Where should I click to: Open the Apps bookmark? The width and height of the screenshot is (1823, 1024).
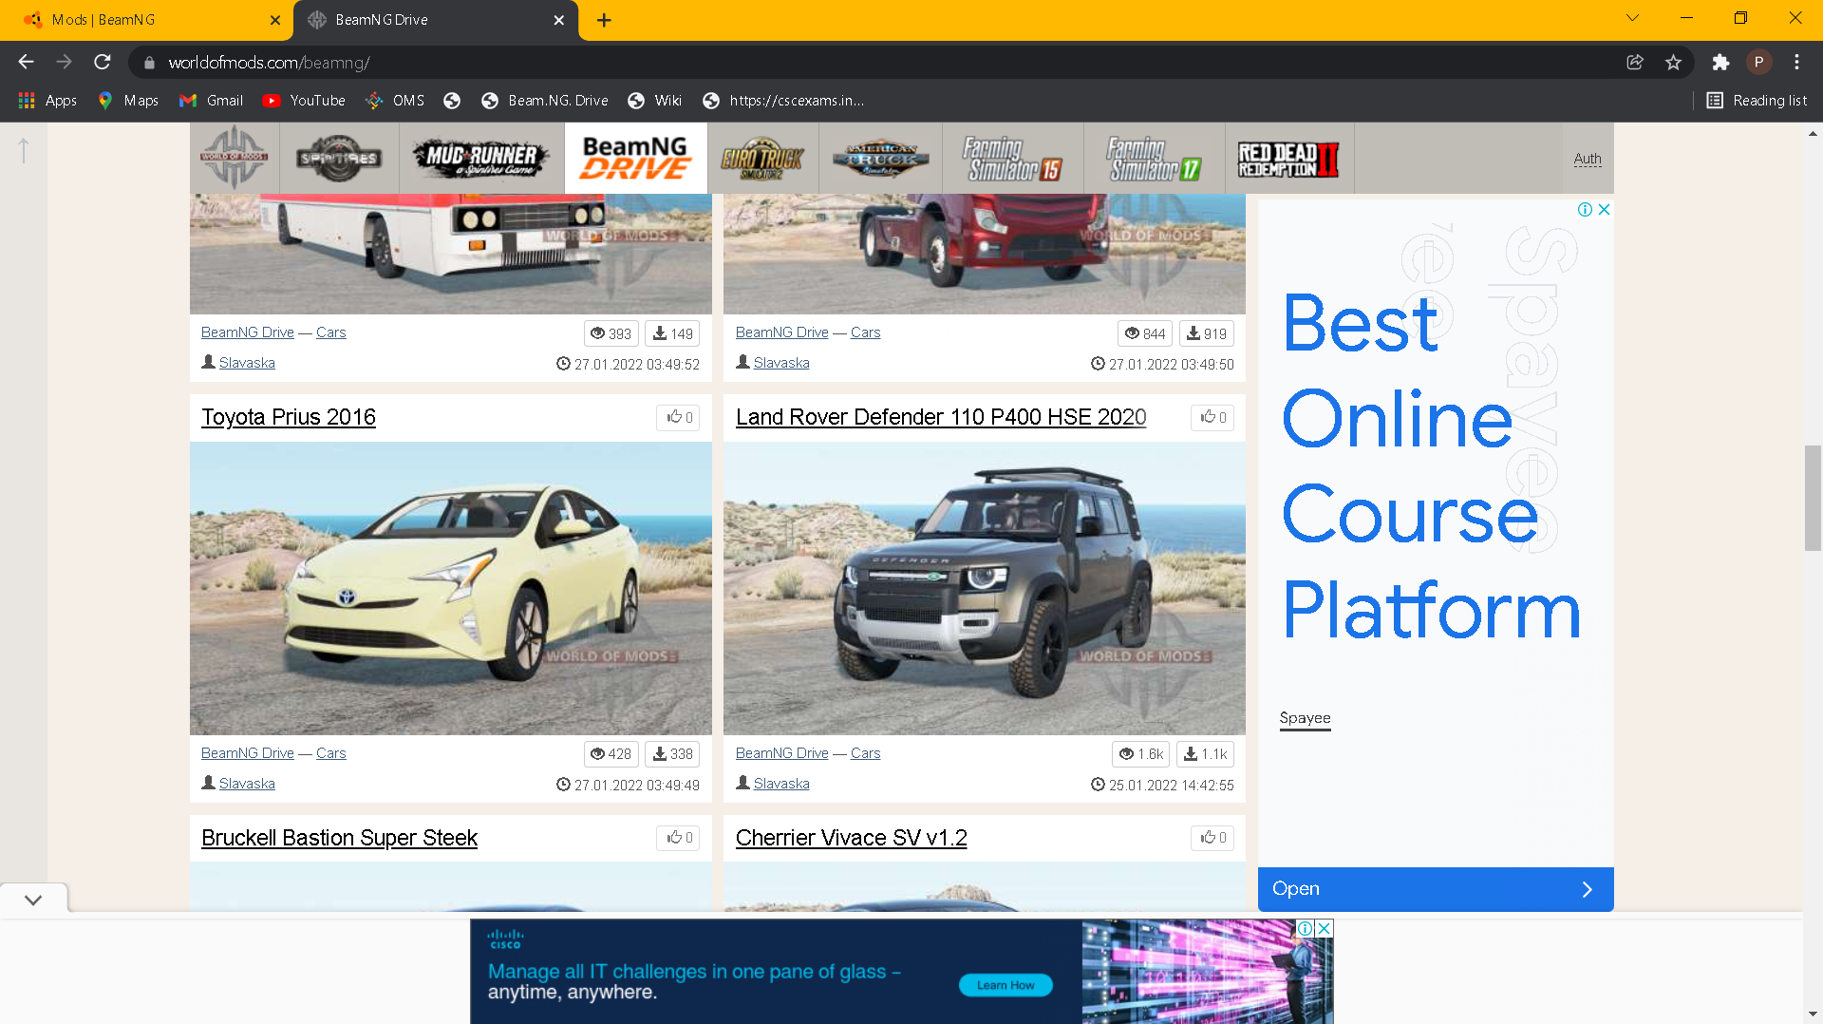click(x=47, y=101)
